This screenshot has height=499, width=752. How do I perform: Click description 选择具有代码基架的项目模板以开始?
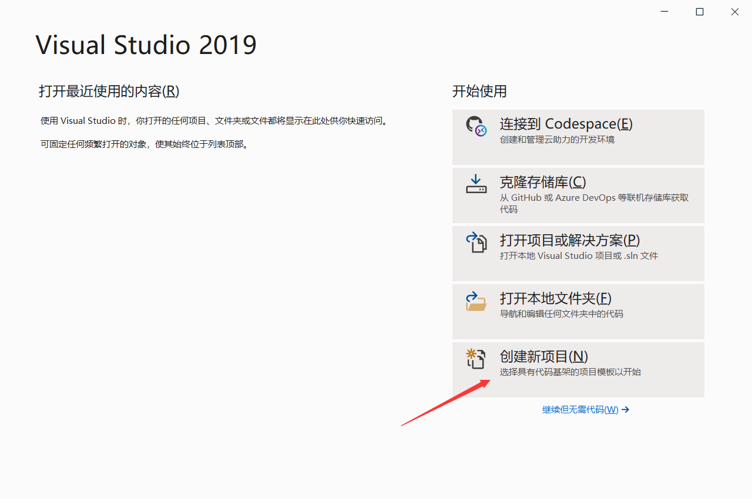[x=570, y=372]
